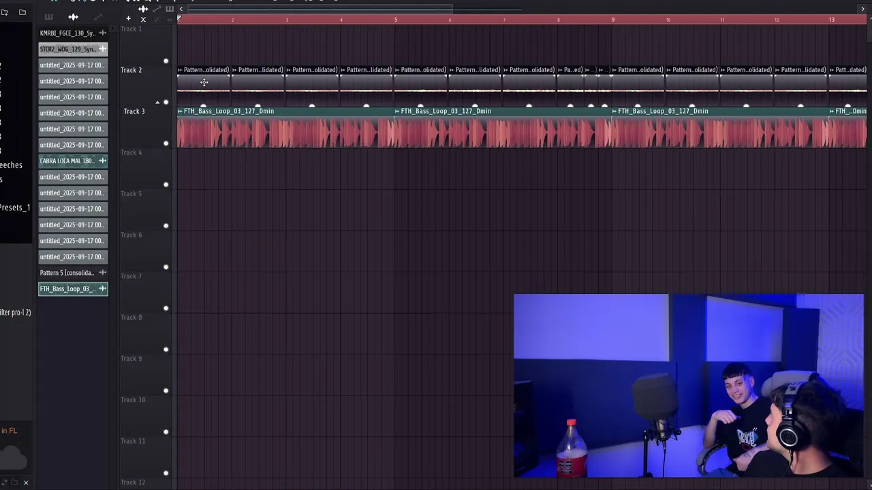Viewport: 872px width, 490px height.
Task: Jump to bar 13 on the timeline ruler
Action: tap(831, 19)
